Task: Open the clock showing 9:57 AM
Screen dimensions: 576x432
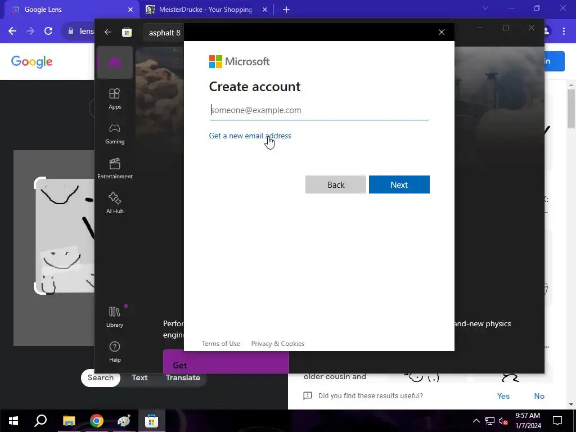Action: click(528, 421)
